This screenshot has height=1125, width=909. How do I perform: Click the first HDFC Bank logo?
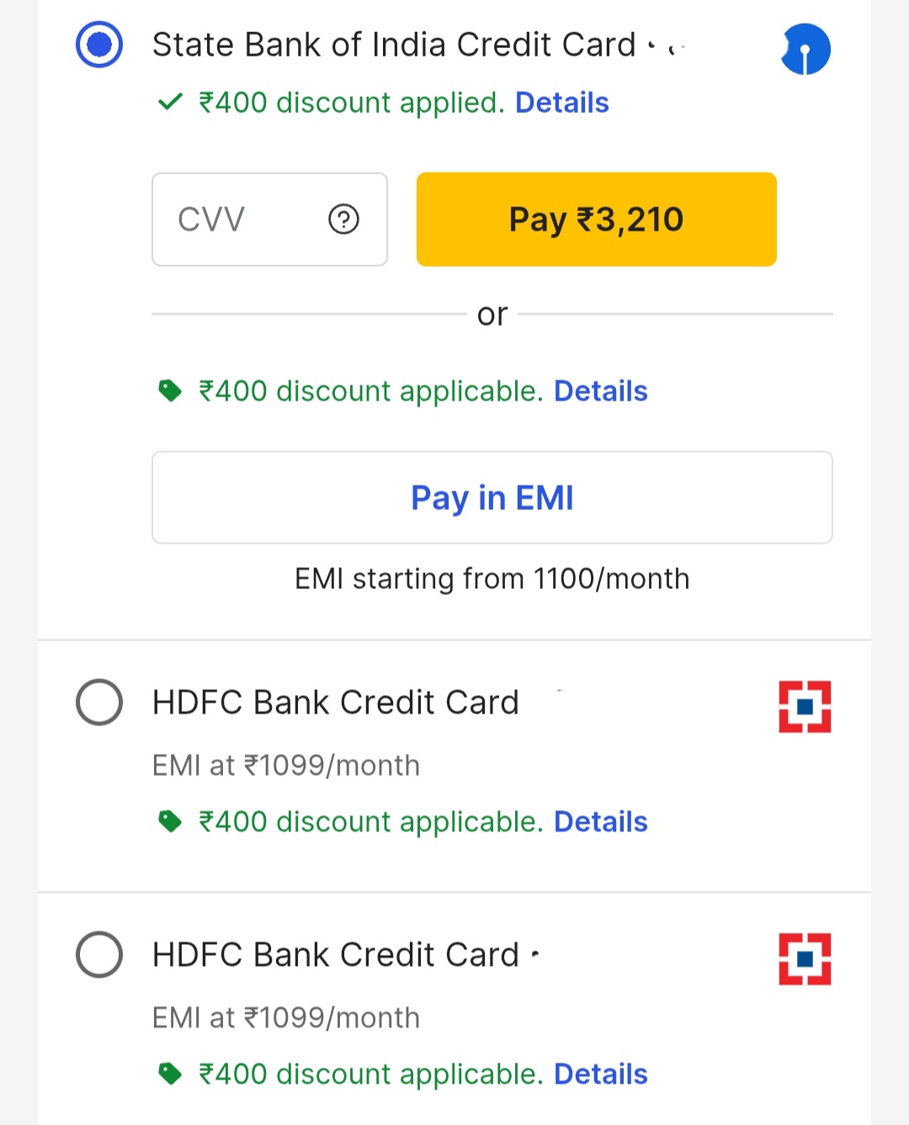click(x=805, y=707)
